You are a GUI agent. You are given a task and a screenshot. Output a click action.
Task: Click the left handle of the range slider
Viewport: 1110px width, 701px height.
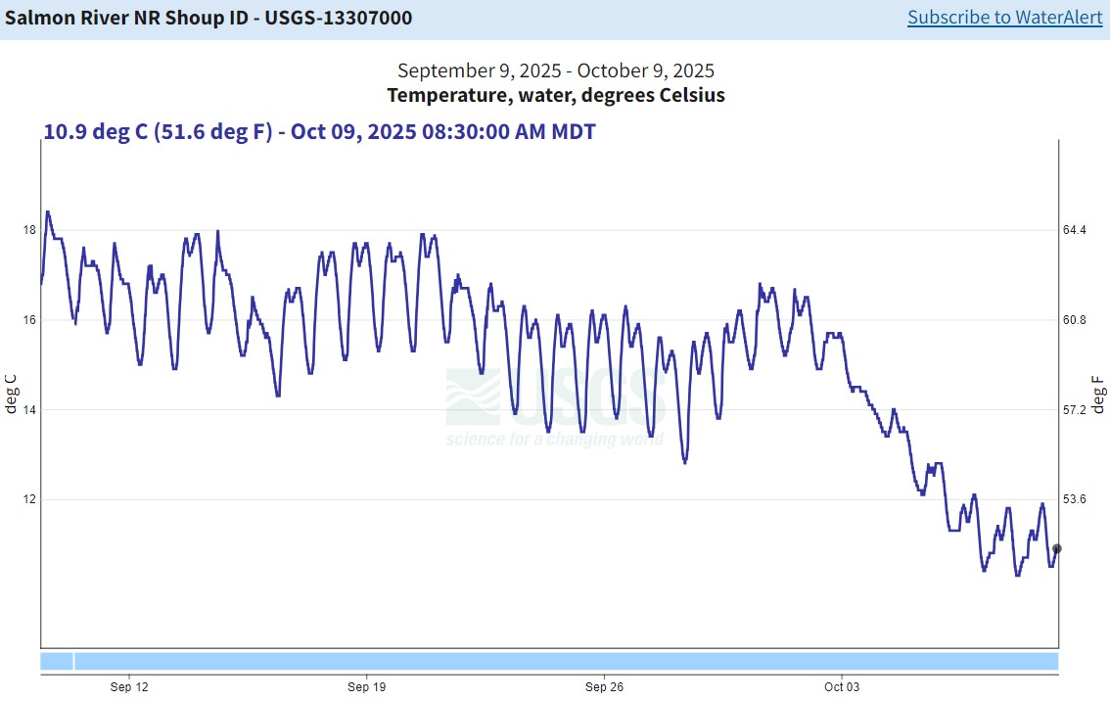[71, 661]
